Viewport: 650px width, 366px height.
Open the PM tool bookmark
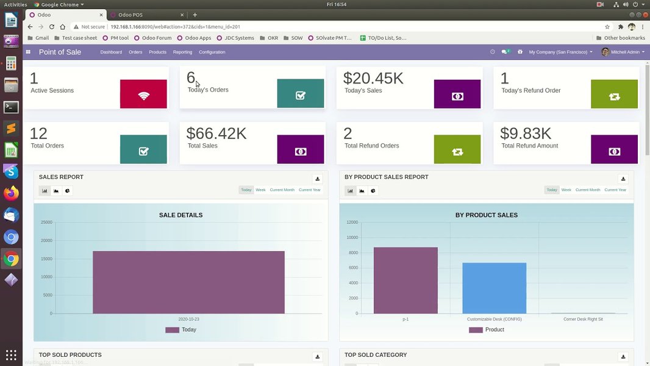116,38
